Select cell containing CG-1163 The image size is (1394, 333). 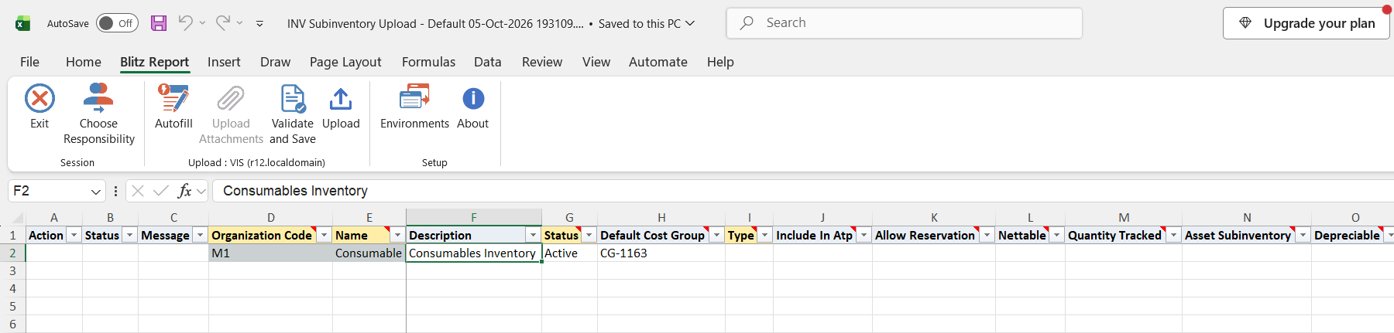pos(661,253)
